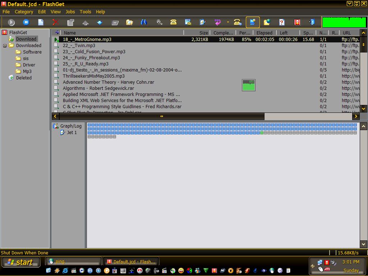Move job down with the blue down arrow

click(x=100, y=22)
